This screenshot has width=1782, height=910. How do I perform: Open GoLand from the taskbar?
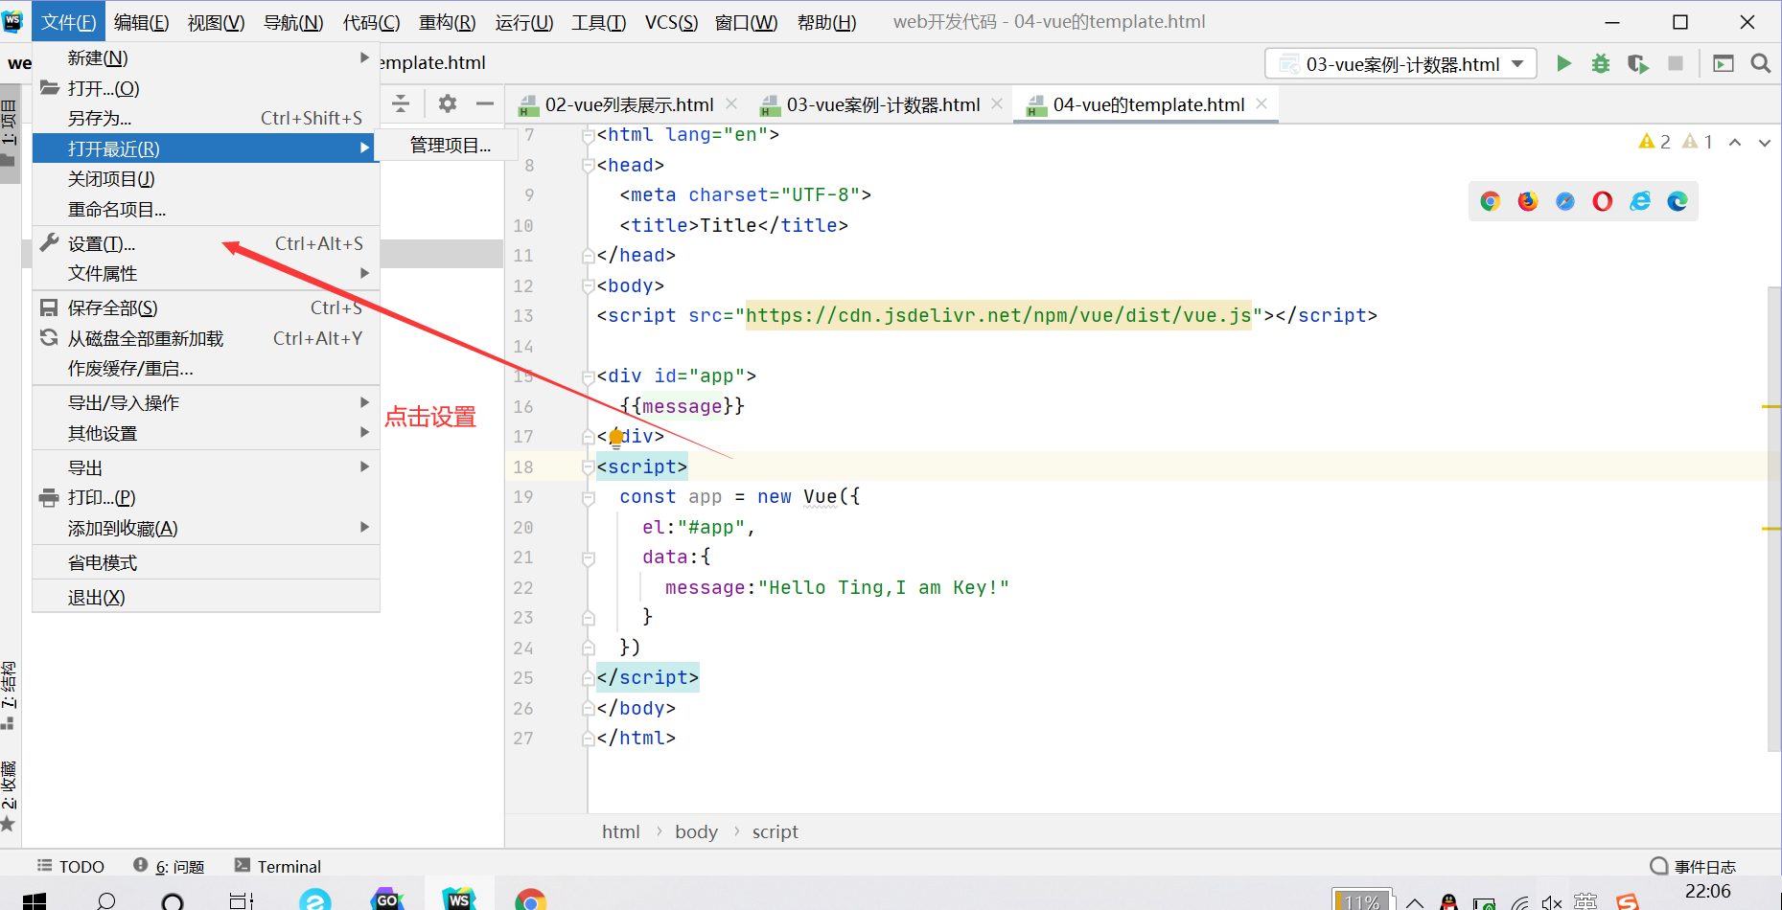tap(387, 899)
